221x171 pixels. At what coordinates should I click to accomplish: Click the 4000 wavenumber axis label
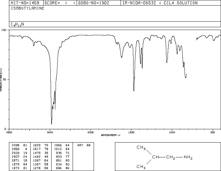[9, 132]
